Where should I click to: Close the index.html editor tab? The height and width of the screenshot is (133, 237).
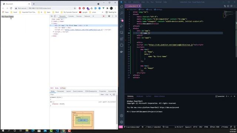point(140,6)
